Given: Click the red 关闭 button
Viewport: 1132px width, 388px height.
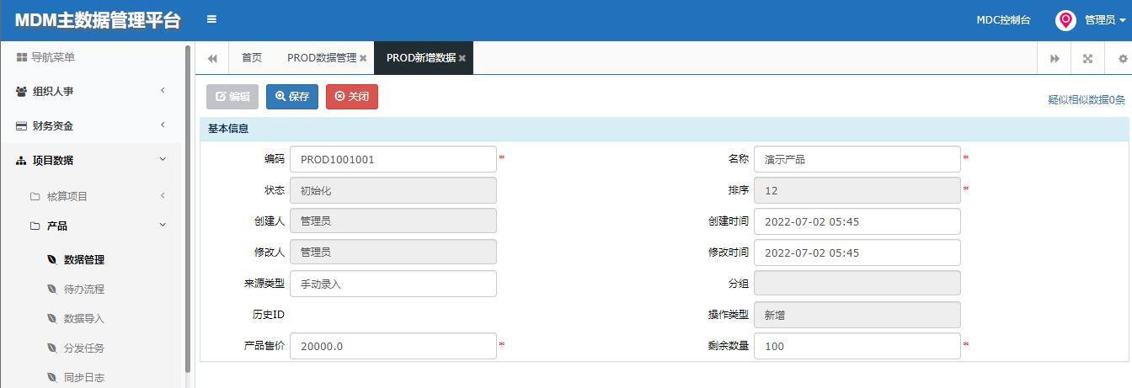Looking at the screenshot, I should pos(352,97).
